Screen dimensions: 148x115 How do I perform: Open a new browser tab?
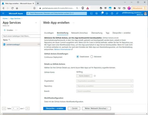click(38, 4)
